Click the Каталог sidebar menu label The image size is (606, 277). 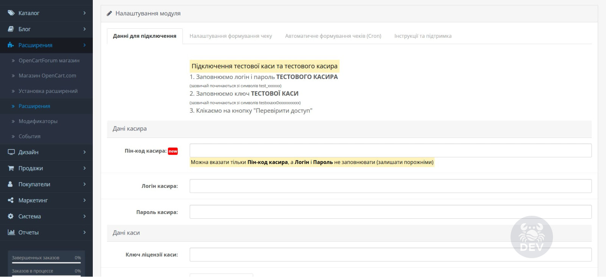pos(29,13)
